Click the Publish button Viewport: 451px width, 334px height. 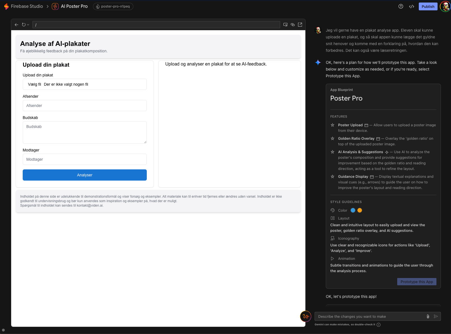428,6
